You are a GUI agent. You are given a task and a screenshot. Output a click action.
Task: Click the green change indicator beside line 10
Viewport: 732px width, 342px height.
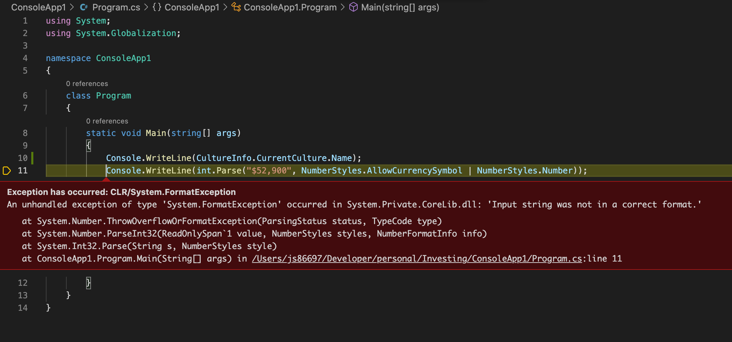tap(32, 158)
